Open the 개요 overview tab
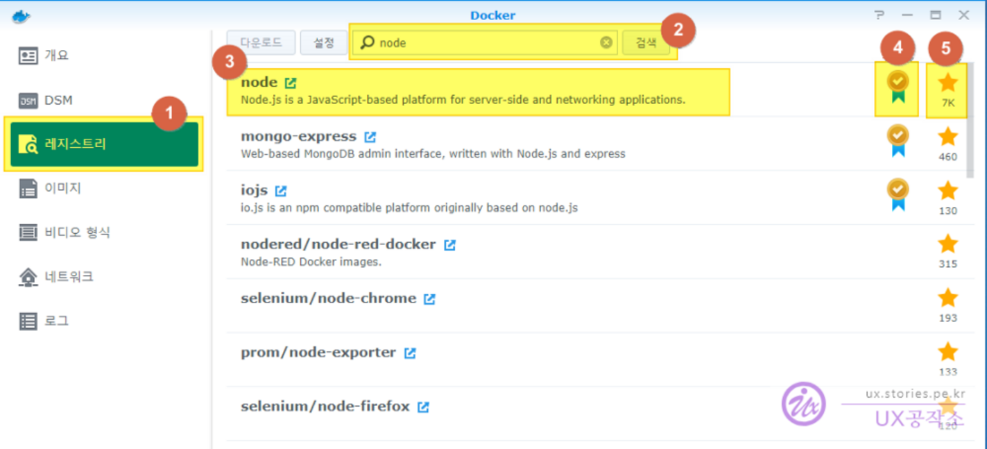Screen dimensions: 987x449 (x=55, y=56)
